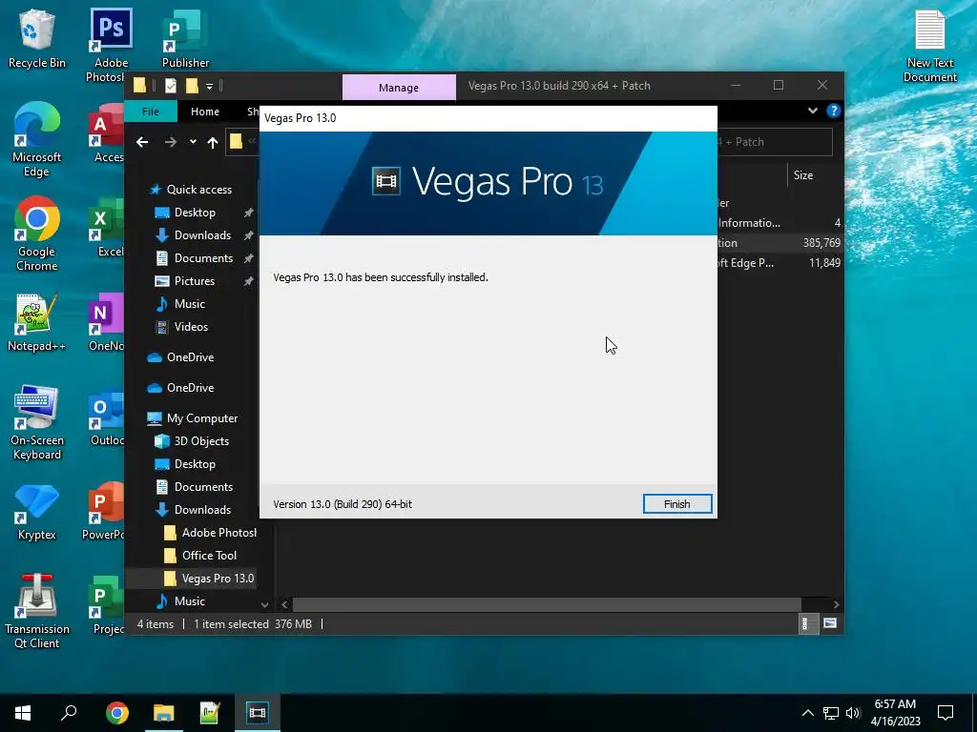
Task: Open the Access desktop shortcut
Action: 107,133
